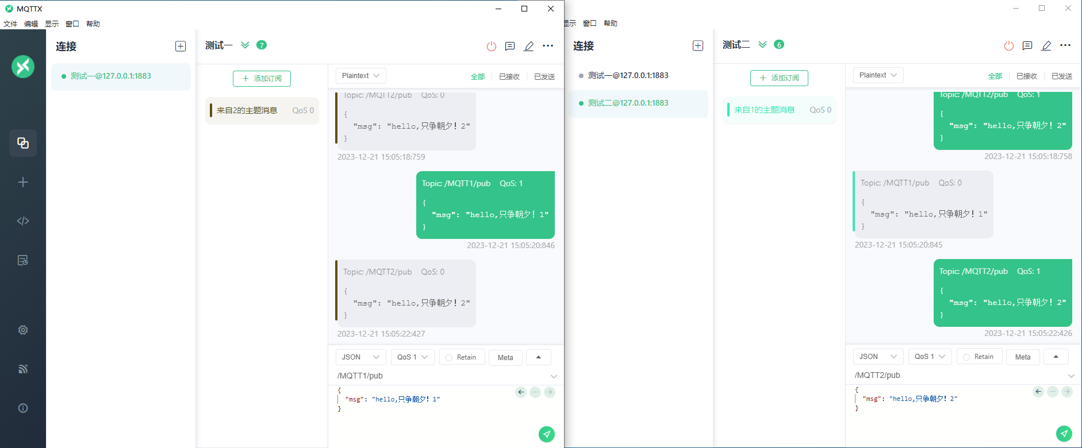Go to next payload in left window

(550, 392)
